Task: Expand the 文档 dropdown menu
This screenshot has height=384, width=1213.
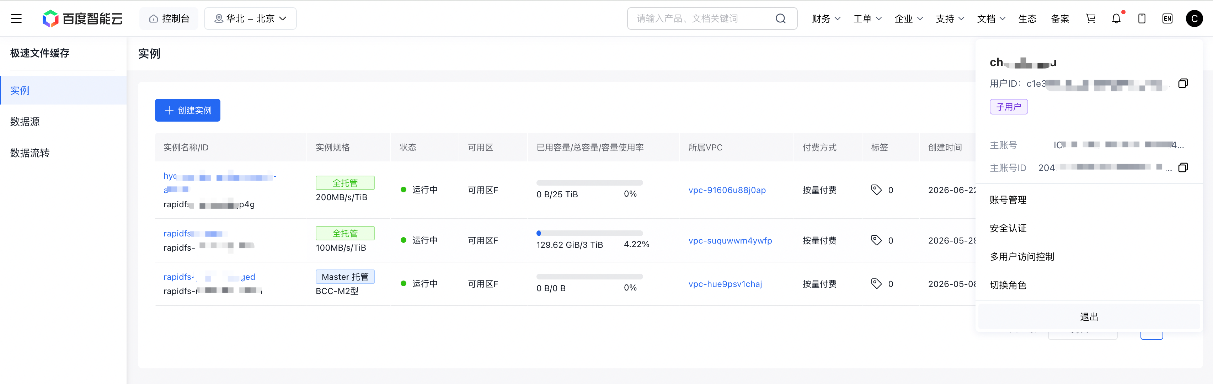Action: 991,18
